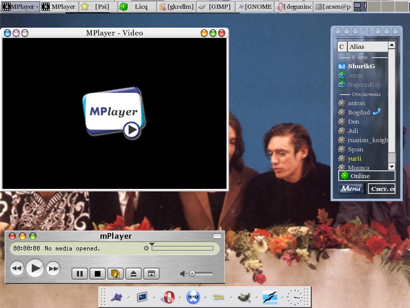
Task: Click the fast-forward button in mPlayer
Action: coord(53,268)
